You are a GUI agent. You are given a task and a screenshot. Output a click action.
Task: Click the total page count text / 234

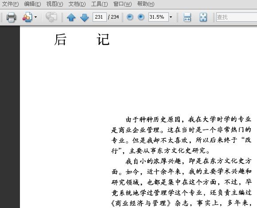[x=113, y=17]
